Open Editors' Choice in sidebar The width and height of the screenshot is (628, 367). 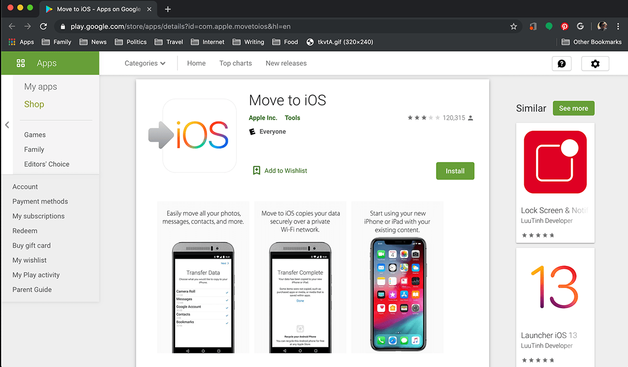tap(46, 164)
